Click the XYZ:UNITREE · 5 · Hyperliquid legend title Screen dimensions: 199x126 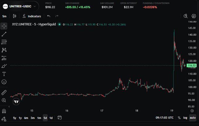(34, 24)
